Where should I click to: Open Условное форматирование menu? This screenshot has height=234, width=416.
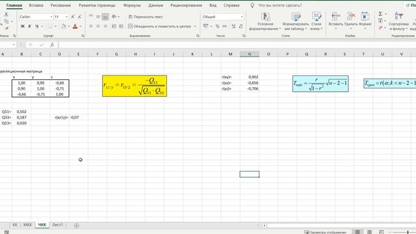(265, 21)
